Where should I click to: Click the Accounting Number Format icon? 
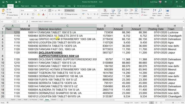coord(84,14)
